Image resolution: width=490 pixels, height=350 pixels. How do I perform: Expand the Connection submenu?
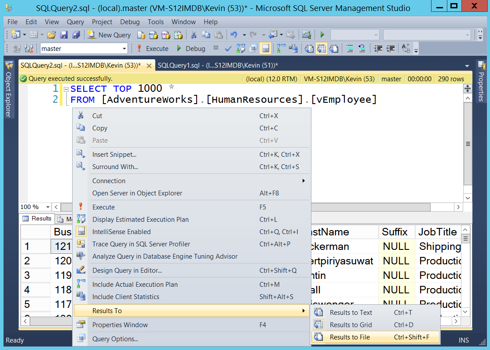192,181
